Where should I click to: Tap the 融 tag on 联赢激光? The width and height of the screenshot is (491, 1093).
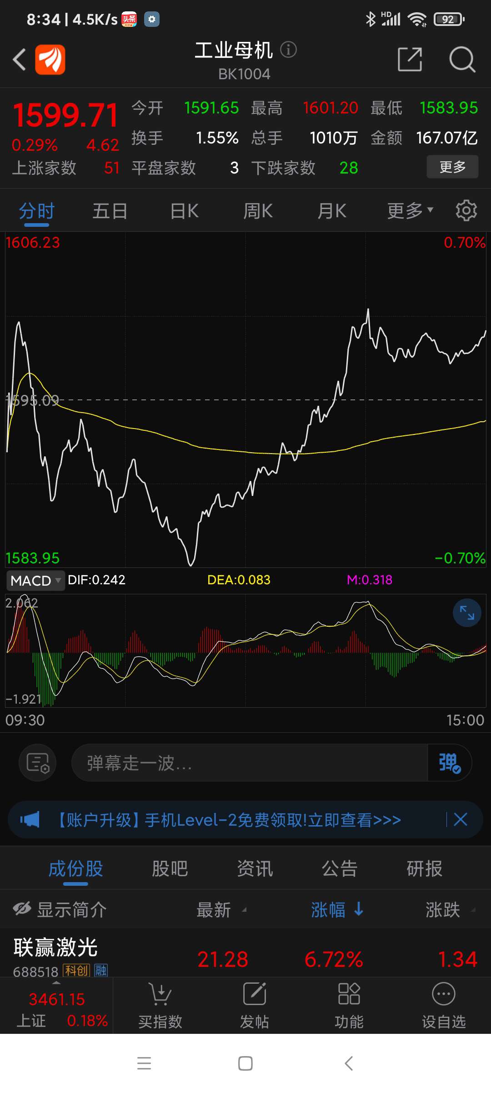(x=101, y=970)
